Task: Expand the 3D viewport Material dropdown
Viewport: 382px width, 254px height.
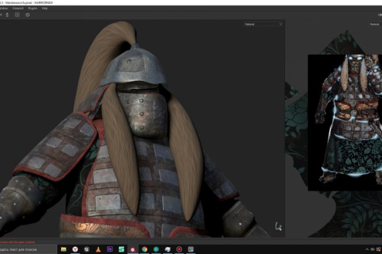Action: (263, 24)
